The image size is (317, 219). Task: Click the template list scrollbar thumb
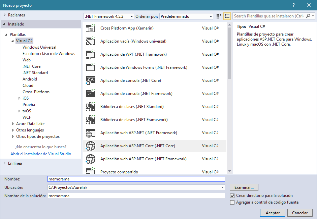(229, 53)
